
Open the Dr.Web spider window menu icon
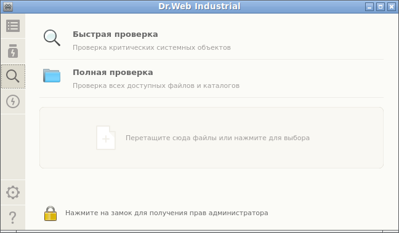[x=8, y=7]
